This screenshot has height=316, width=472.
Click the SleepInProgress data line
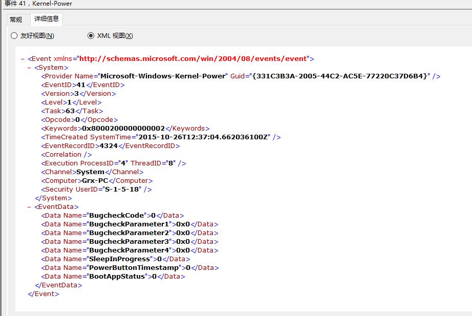point(116,259)
